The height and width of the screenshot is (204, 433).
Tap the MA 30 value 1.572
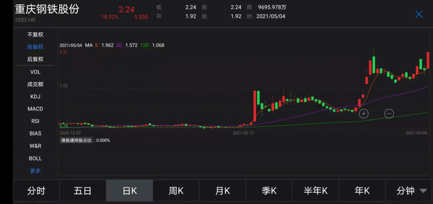(132, 45)
